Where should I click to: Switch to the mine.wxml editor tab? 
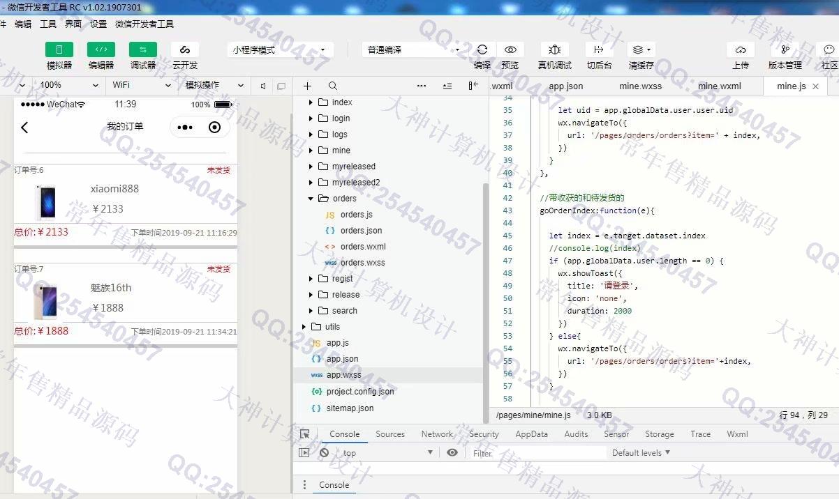tap(720, 86)
